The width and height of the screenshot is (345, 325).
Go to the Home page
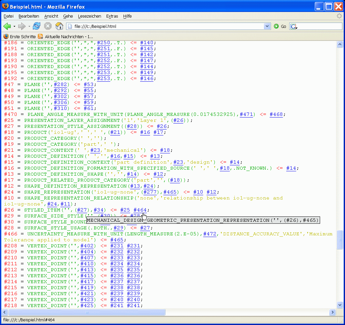click(59, 26)
